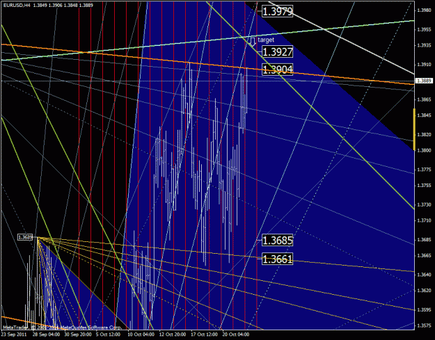Screen dimensions: 435x340
Task: Click the yellow vertical bar on price axis
Action: click(x=414, y=129)
